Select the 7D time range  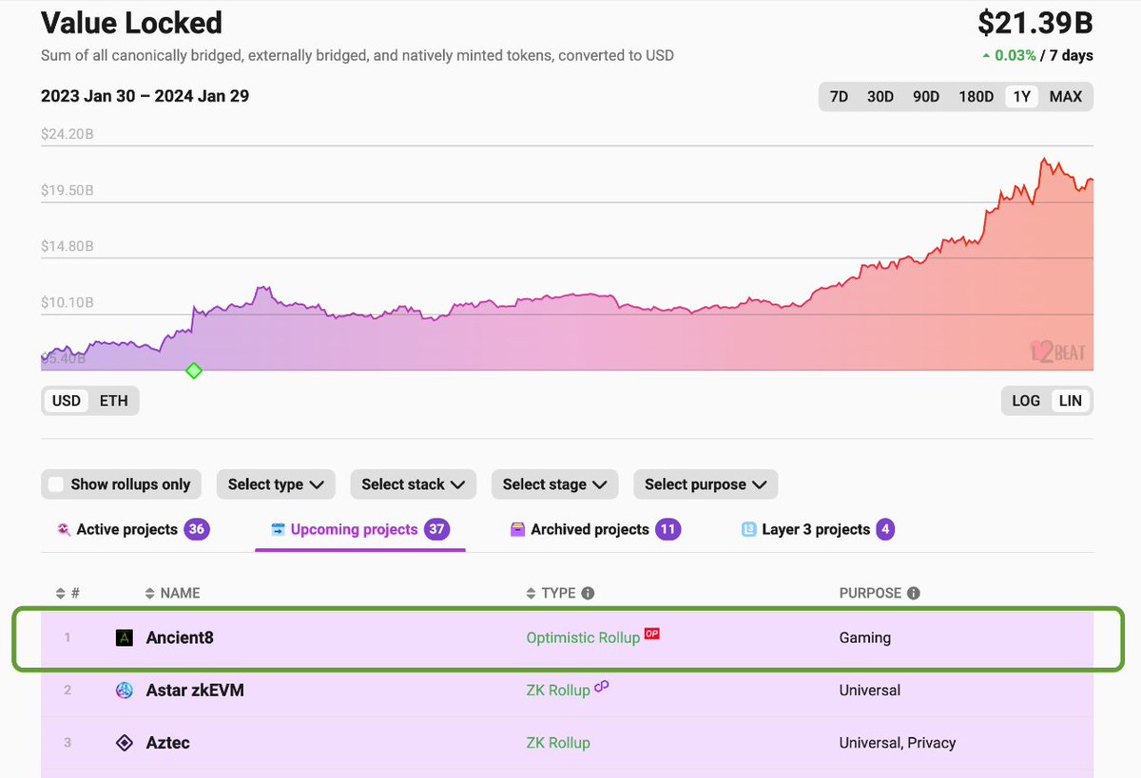[839, 97]
